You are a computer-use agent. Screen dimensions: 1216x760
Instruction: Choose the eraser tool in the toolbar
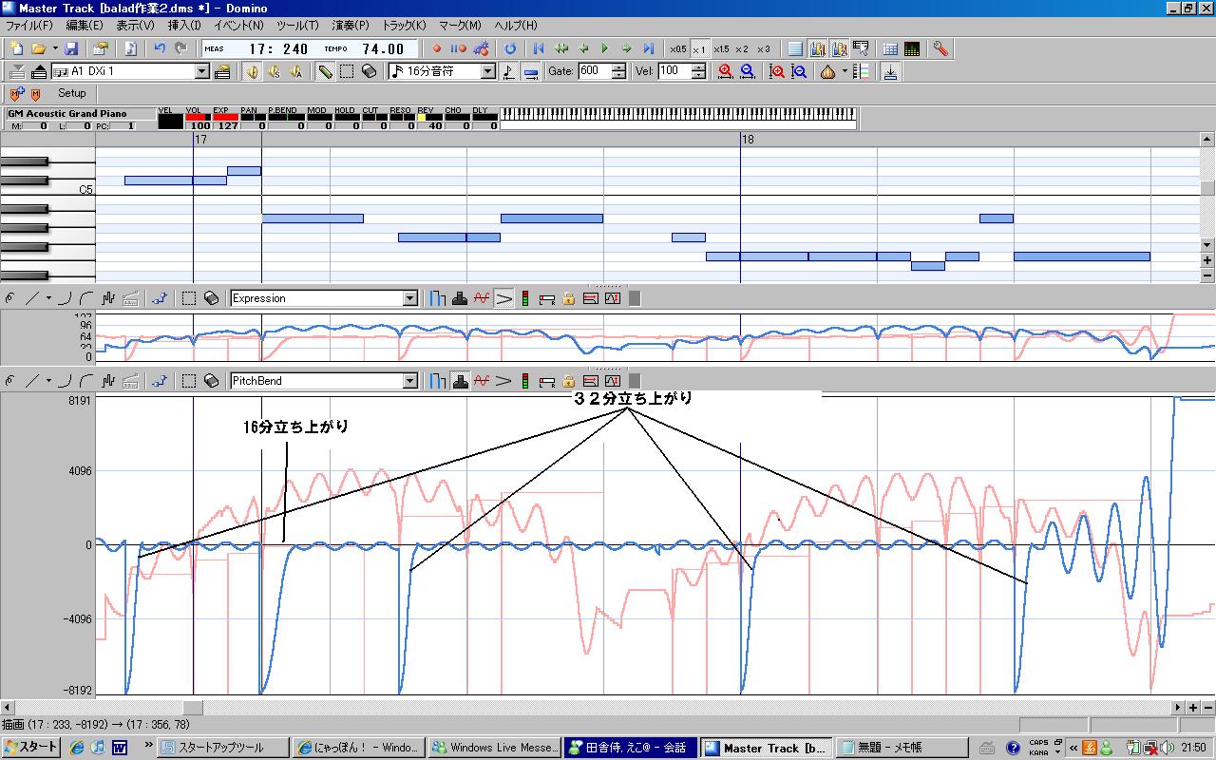[370, 71]
